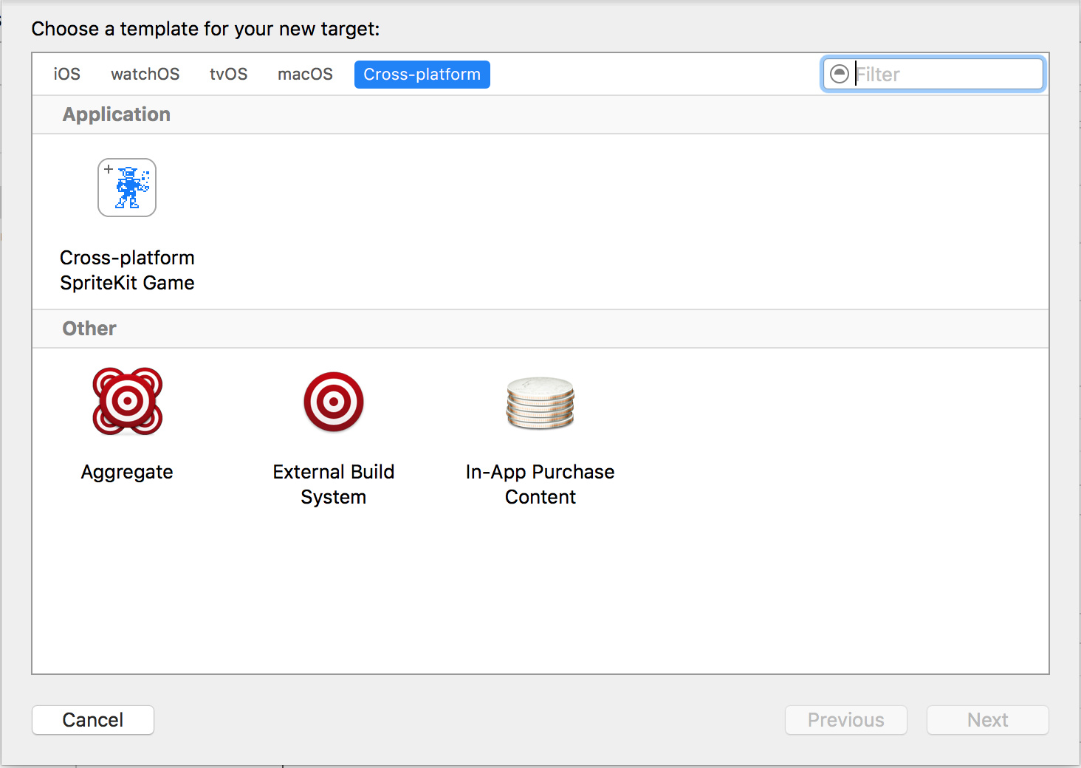Image resolution: width=1081 pixels, height=768 pixels.
Task: Go back using the Previous button
Action: click(x=846, y=720)
